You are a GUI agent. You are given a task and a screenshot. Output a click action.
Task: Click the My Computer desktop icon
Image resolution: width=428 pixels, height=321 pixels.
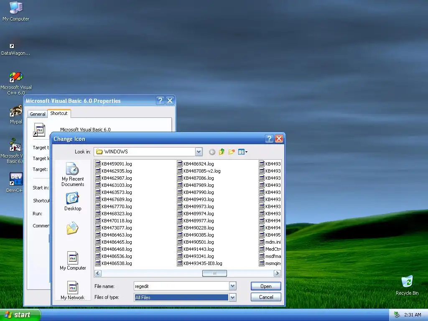[16, 11]
